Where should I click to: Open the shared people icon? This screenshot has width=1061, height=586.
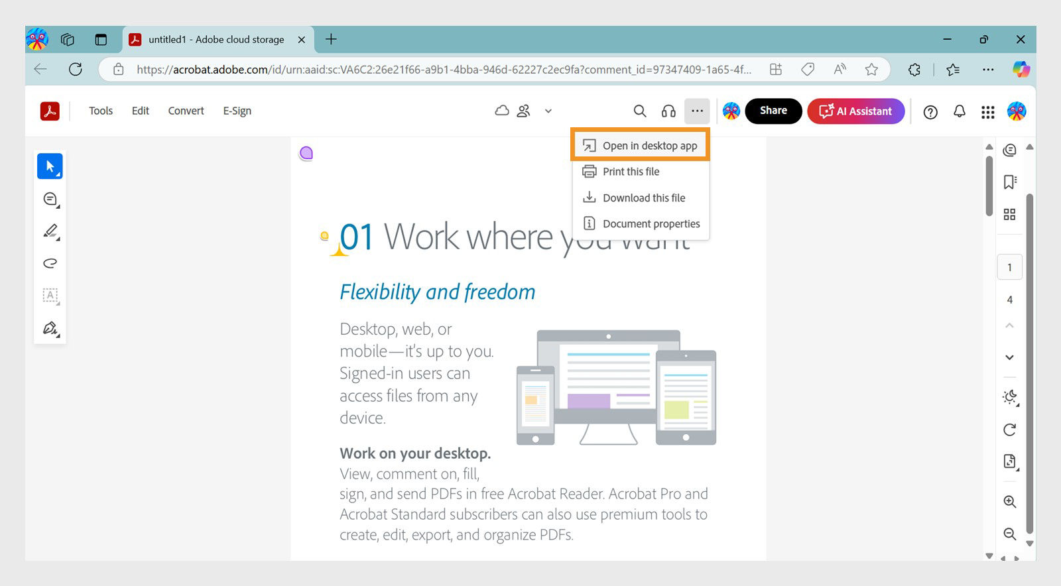[524, 111]
